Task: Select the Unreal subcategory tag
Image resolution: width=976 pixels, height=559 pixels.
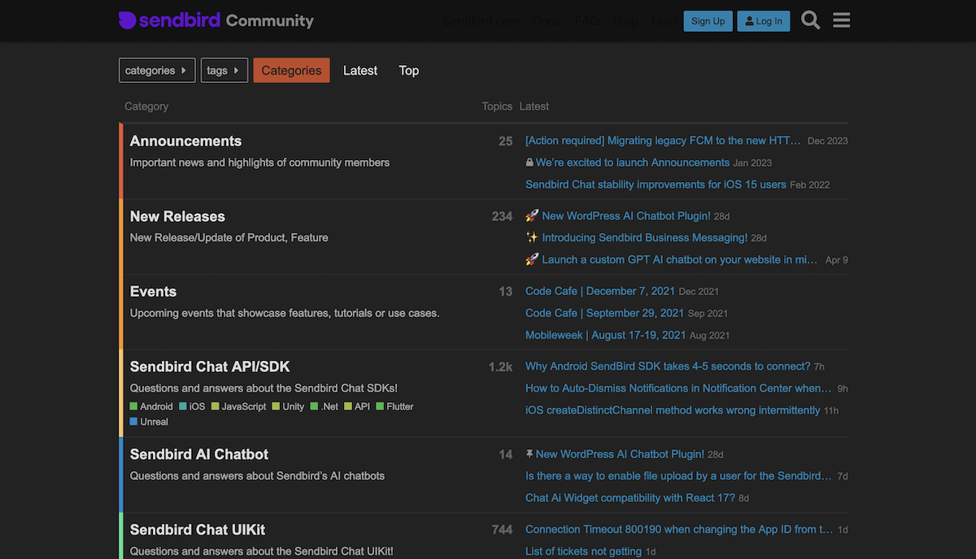Action: click(x=149, y=422)
